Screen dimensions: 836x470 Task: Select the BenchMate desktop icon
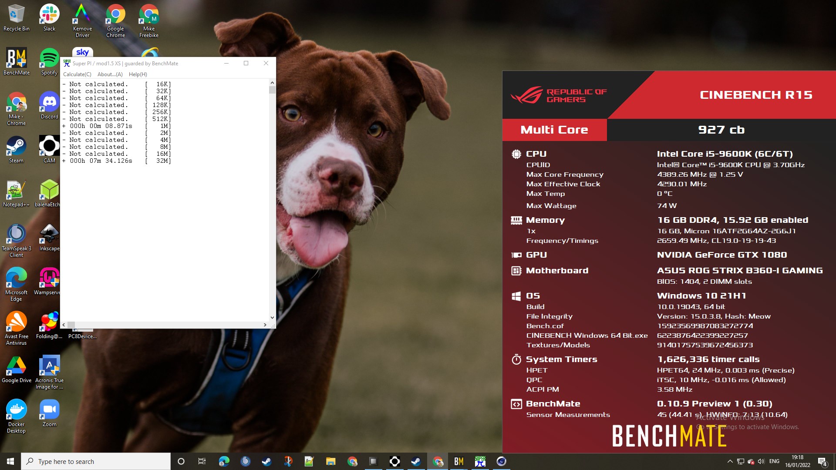pos(17,61)
